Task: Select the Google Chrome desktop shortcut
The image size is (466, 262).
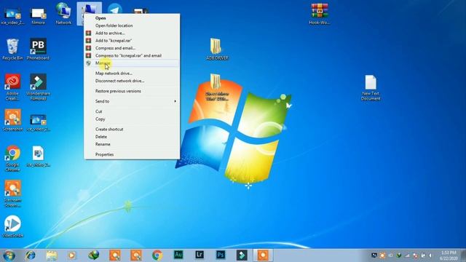Action: click(12, 159)
